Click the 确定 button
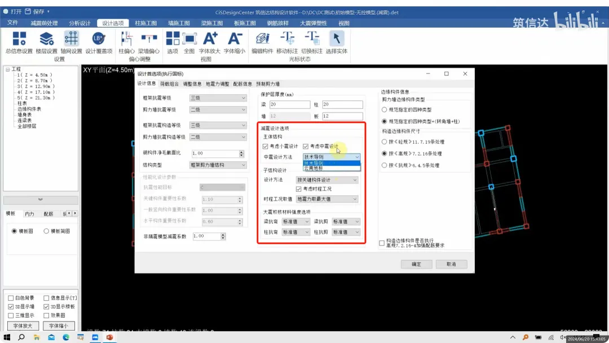The width and height of the screenshot is (609, 343). (x=416, y=264)
